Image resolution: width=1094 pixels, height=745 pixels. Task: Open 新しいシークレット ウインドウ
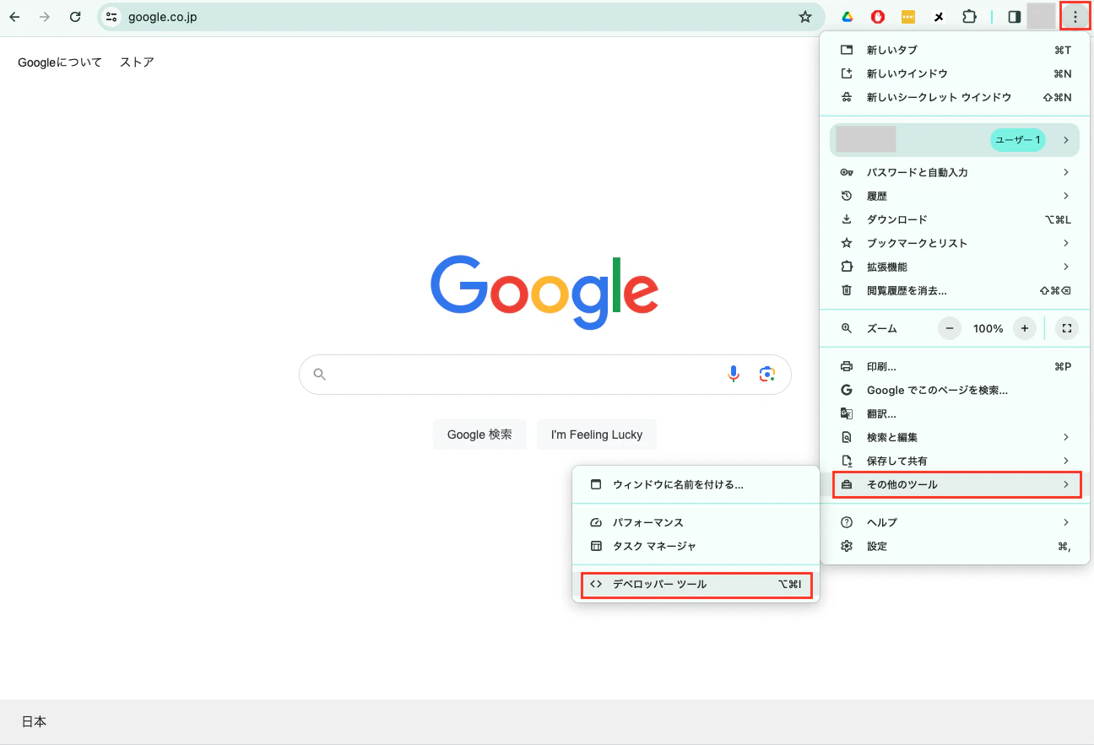tap(956, 97)
